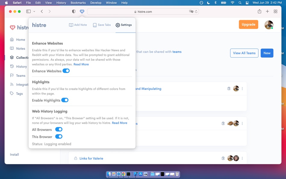Toggle the Enhance Websites switch

66,71
